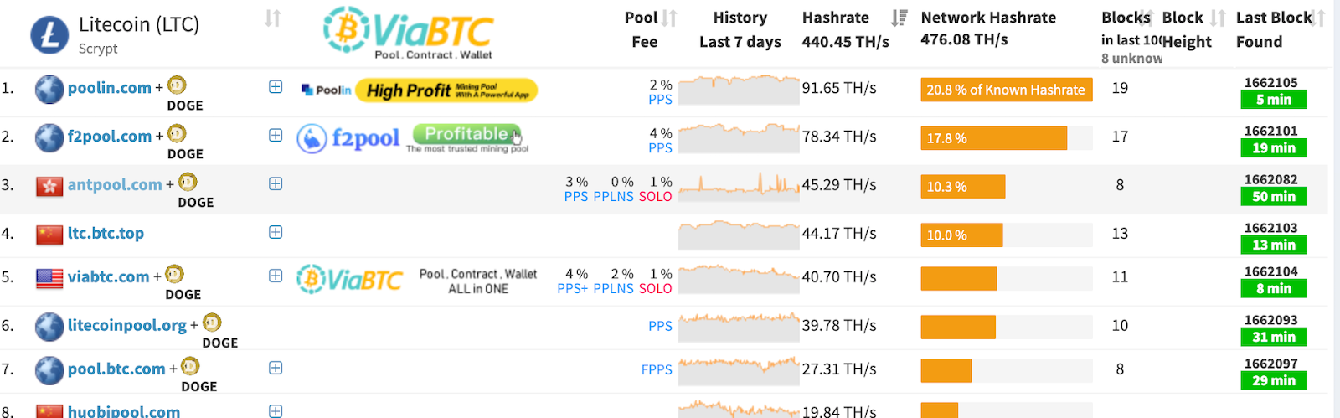The height and width of the screenshot is (418, 1340).
Task: Open the litecoinpool.org pool link
Action: tap(127, 325)
